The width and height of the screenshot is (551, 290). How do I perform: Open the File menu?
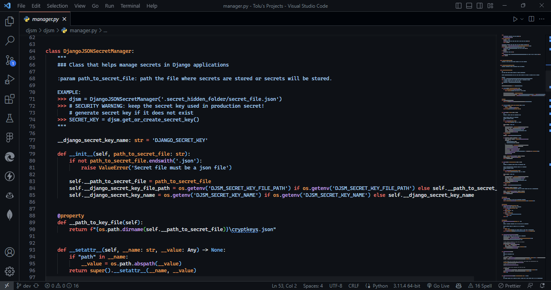[x=21, y=6]
